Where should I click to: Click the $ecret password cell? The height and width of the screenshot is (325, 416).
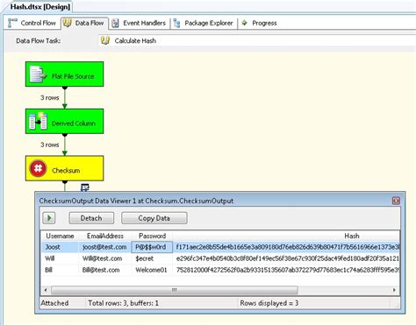(152, 258)
